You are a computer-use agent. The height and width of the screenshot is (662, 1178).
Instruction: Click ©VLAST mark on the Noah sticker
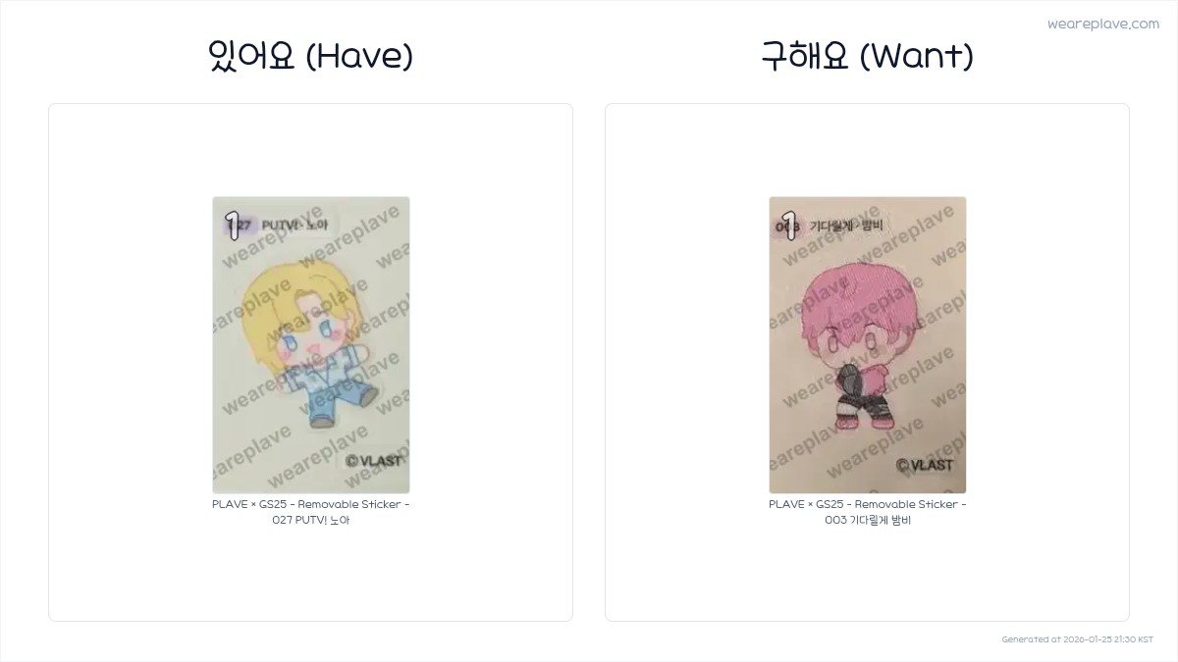pyautogui.click(x=374, y=461)
